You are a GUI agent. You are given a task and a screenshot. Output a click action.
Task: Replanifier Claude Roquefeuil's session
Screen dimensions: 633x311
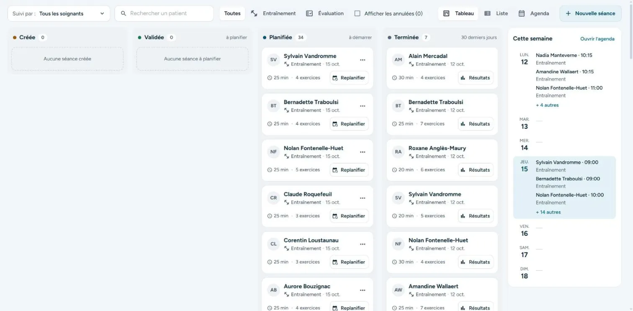pyautogui.click(x=349, y=216)
